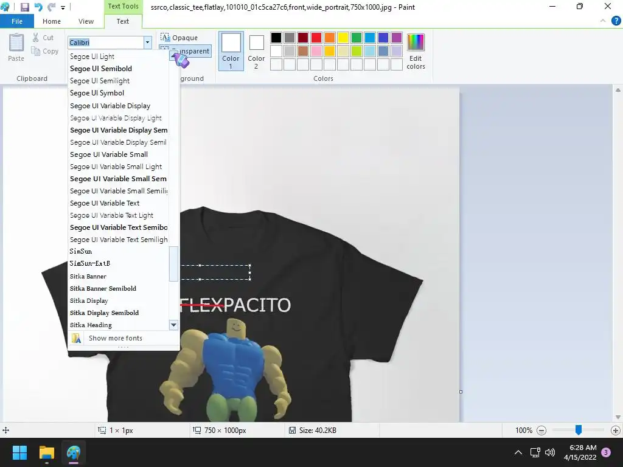
Task: Open Customize Quick Access Toolbar arrow
Action: (63, 7)
